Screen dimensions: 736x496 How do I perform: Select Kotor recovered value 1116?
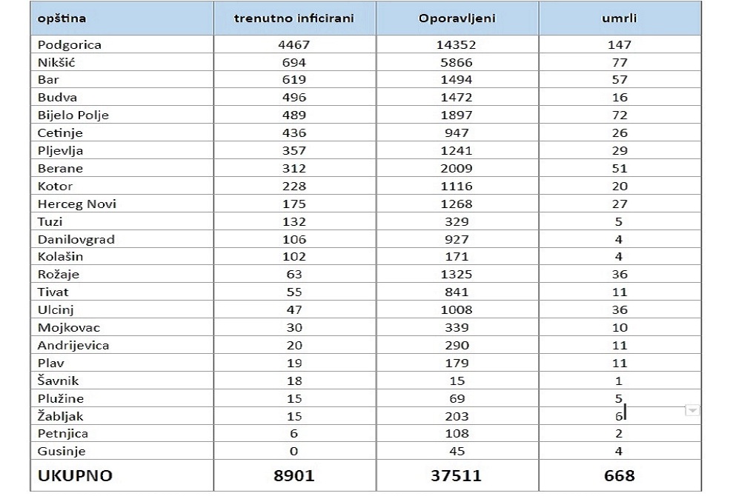pos(457,187)
